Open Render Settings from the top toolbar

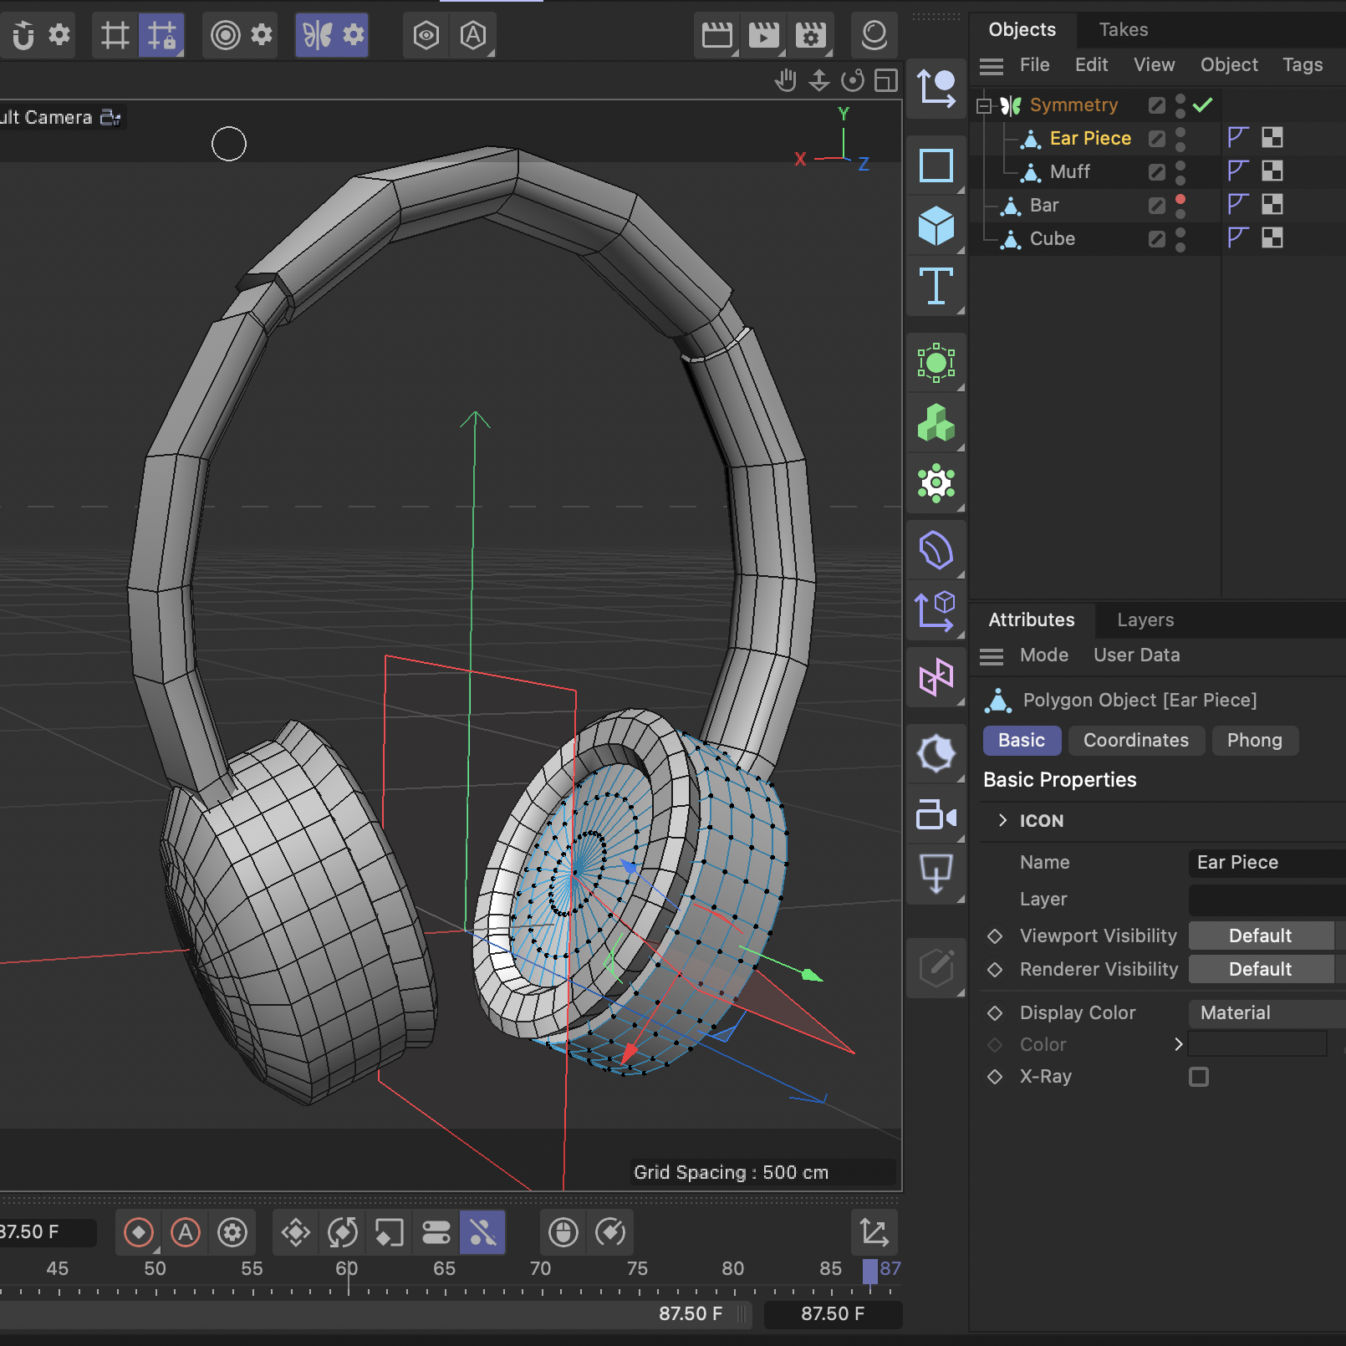click(809, 35)
